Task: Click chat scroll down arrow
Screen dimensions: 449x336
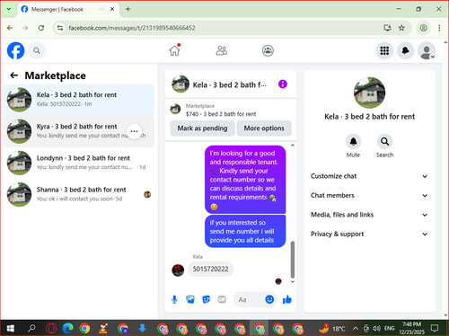Action: [293, 282]
